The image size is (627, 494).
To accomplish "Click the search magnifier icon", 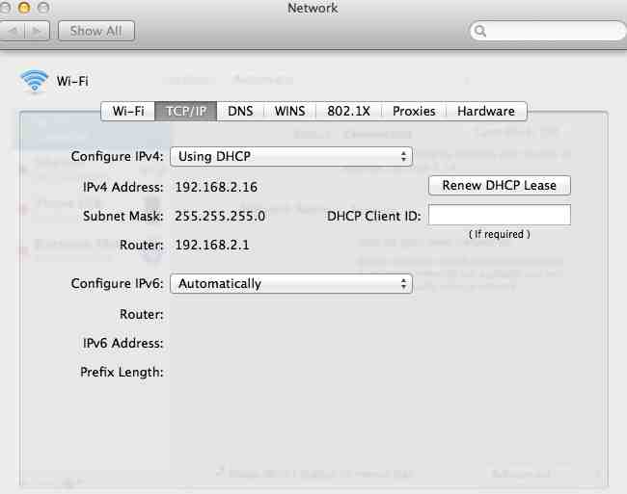I will click(480, 31).
